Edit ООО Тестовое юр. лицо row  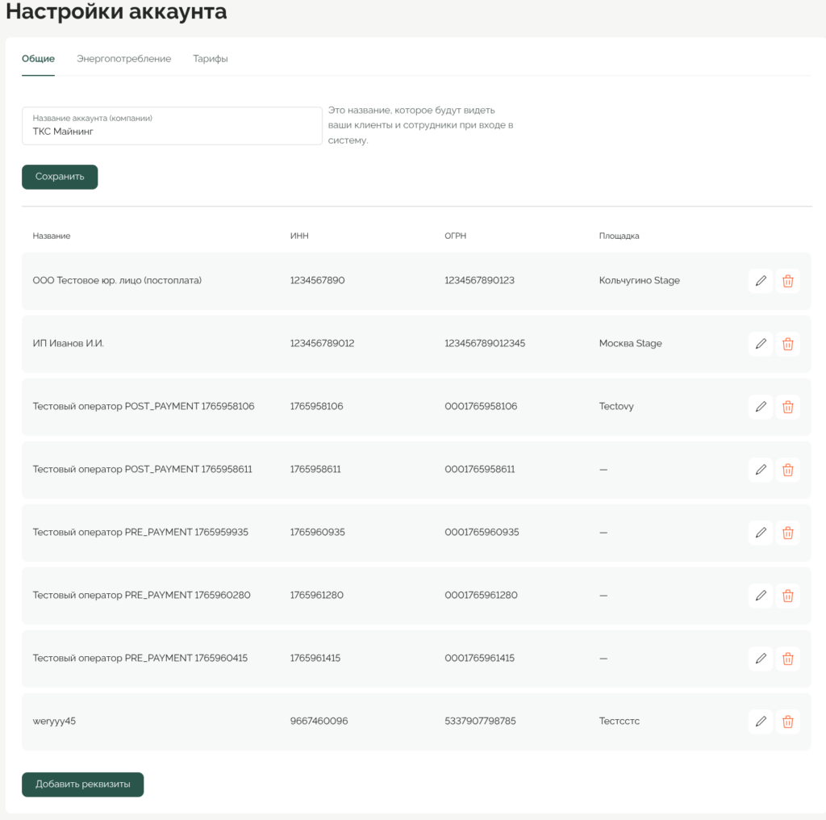click(x=760, y=281)
